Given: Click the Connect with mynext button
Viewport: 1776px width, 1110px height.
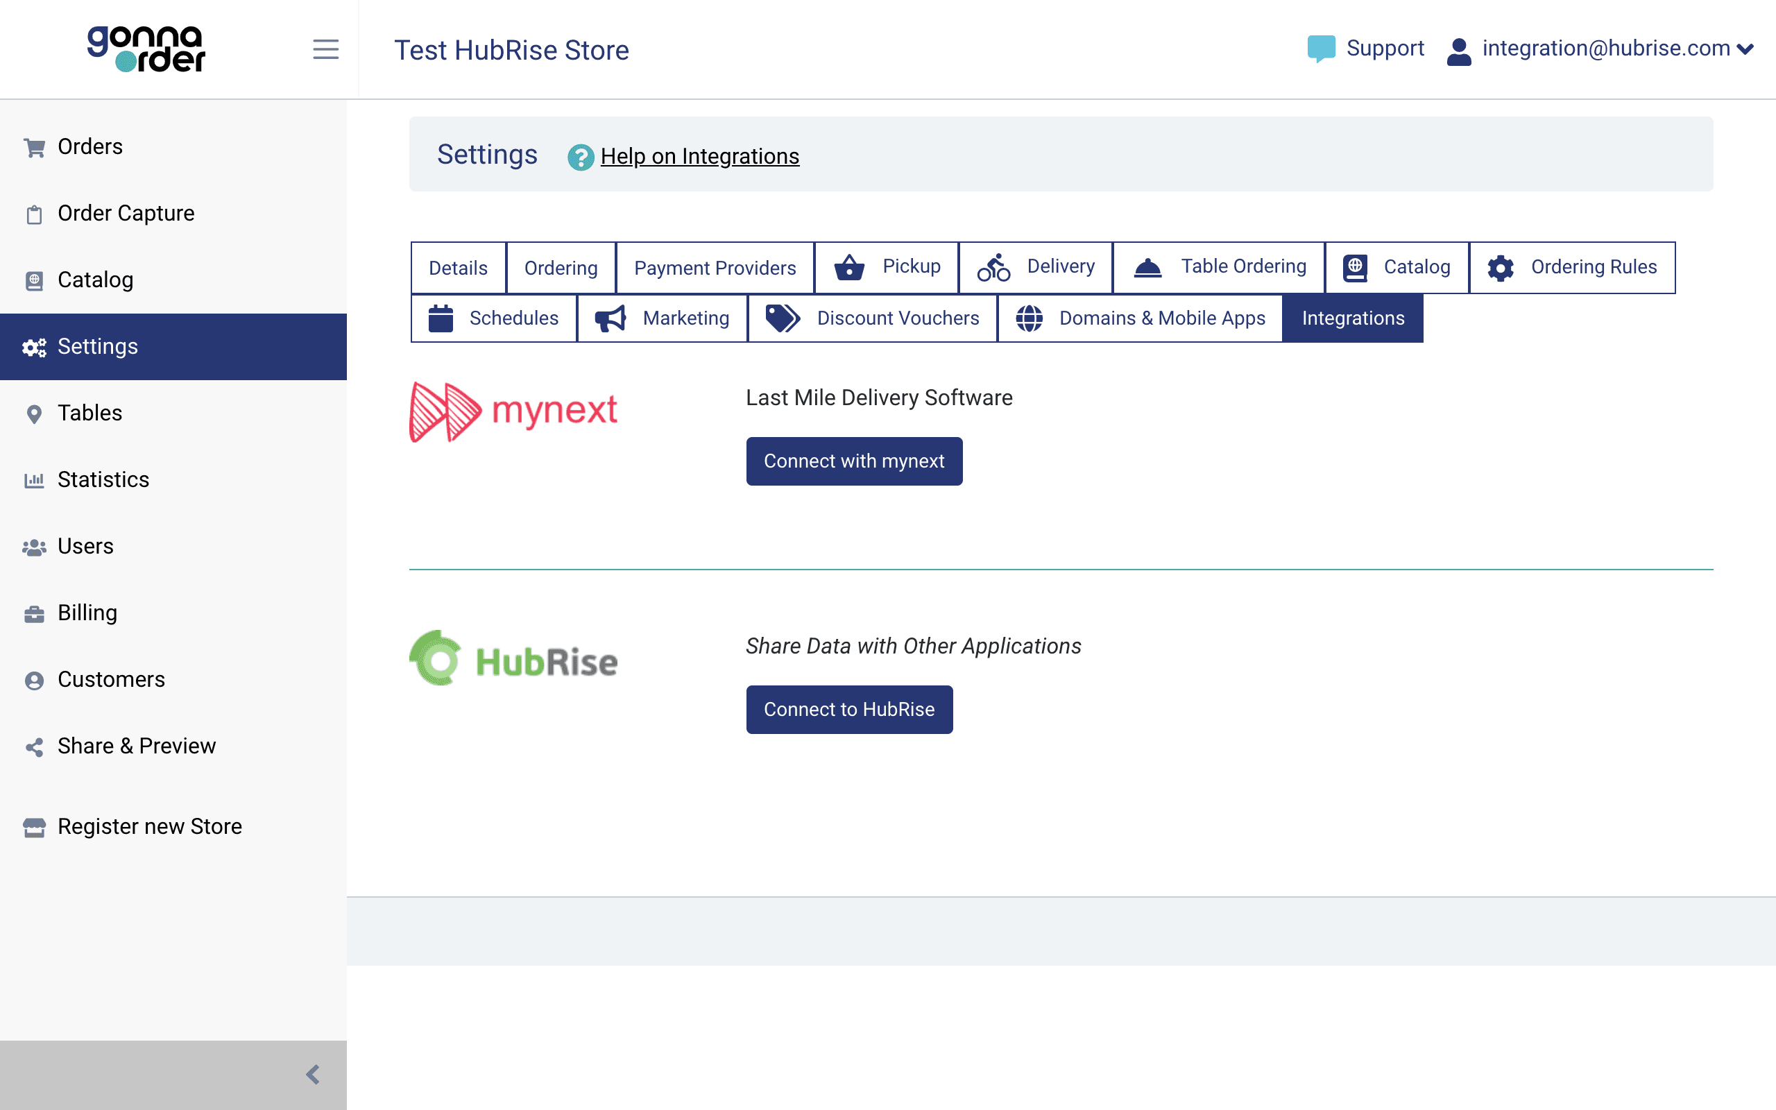Looking at the screenshot, I should pos(853,461).
